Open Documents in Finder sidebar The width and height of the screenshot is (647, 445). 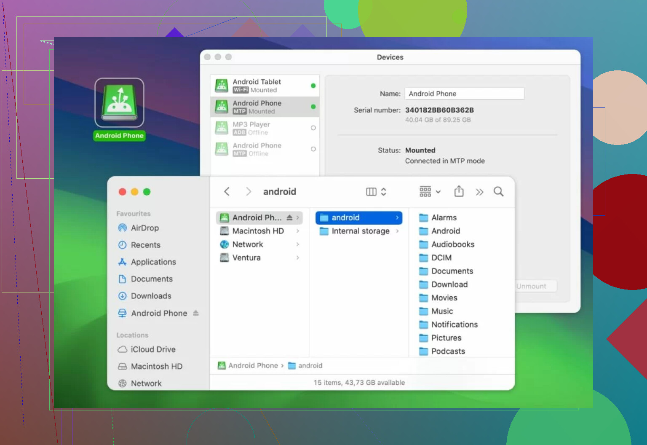(x=145, y=279)
